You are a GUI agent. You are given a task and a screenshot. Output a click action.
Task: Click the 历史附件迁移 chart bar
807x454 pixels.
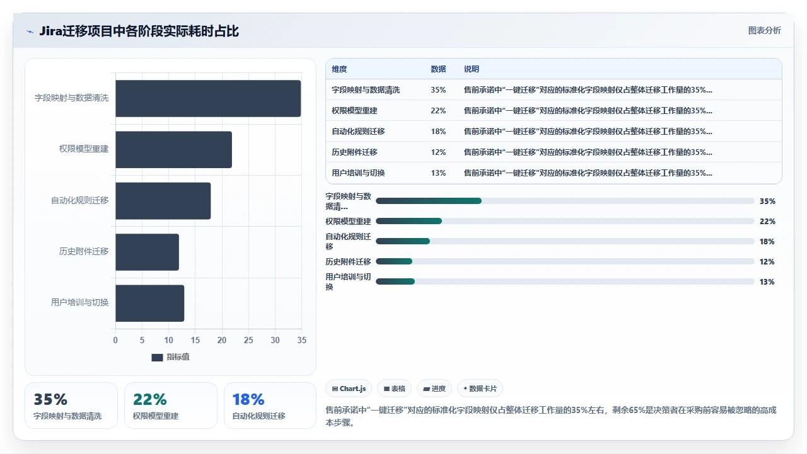147,252
